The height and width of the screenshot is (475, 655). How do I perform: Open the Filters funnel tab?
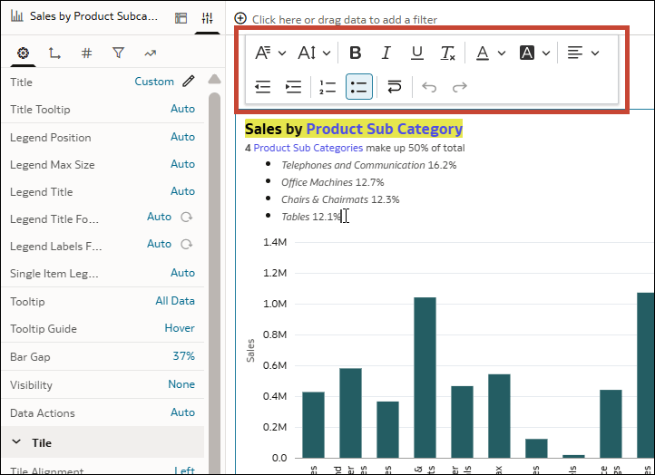tap(118, 53)
